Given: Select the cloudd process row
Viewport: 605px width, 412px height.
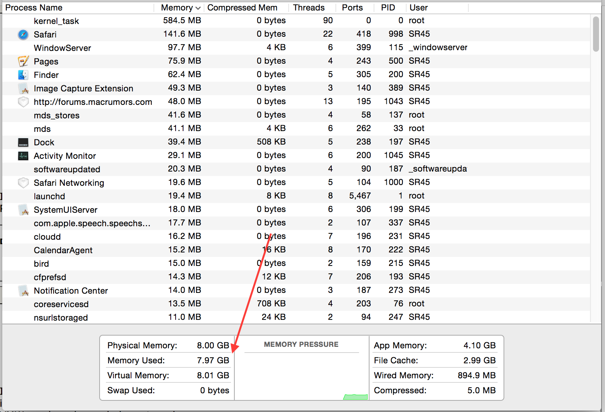Looking at the screenshot, I should [x=296, y=237].
